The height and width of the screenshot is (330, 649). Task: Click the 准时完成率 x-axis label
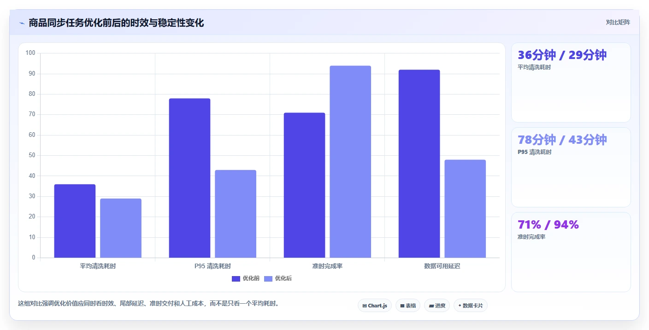pyautogui.click(x=327, y=266)
